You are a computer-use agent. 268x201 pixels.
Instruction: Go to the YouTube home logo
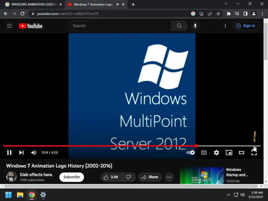click(31, 26)
